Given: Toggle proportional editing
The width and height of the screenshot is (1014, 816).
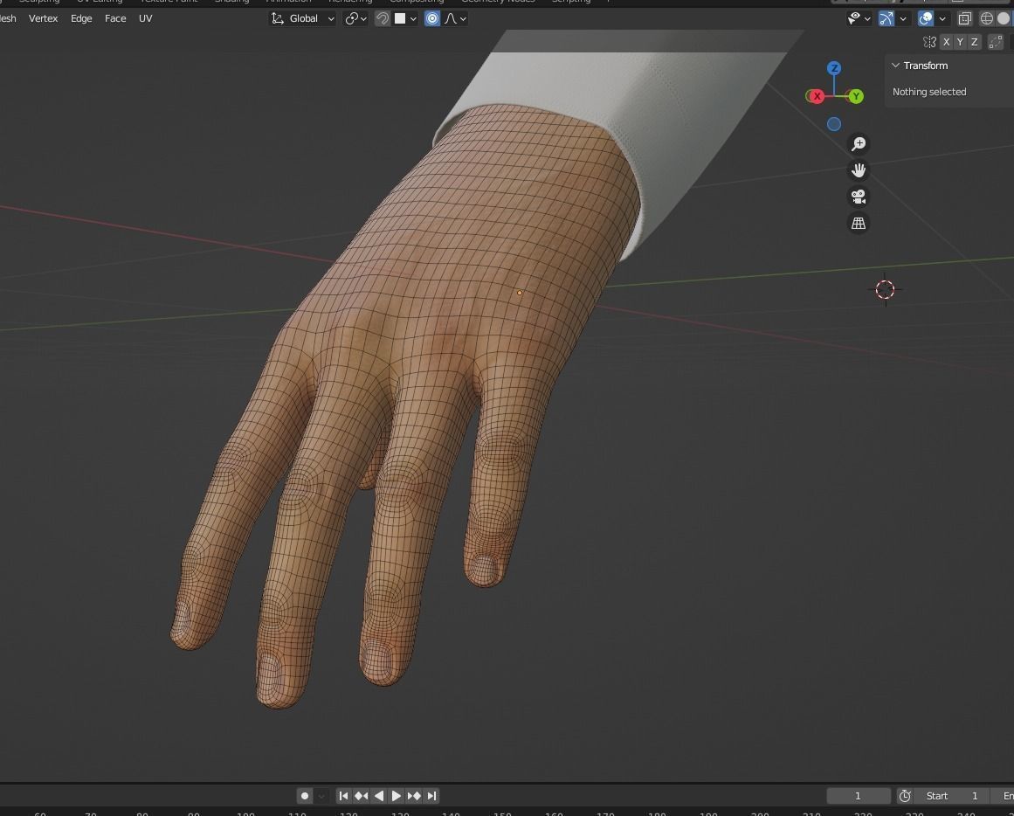Looking at the screenshot, I should pos(432,18).
